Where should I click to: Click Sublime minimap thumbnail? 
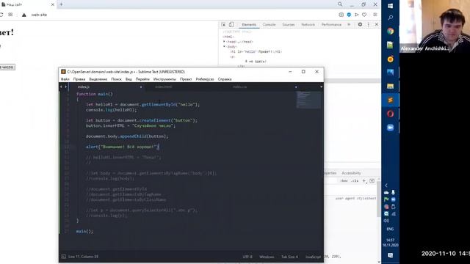click(x=308, y=100)
